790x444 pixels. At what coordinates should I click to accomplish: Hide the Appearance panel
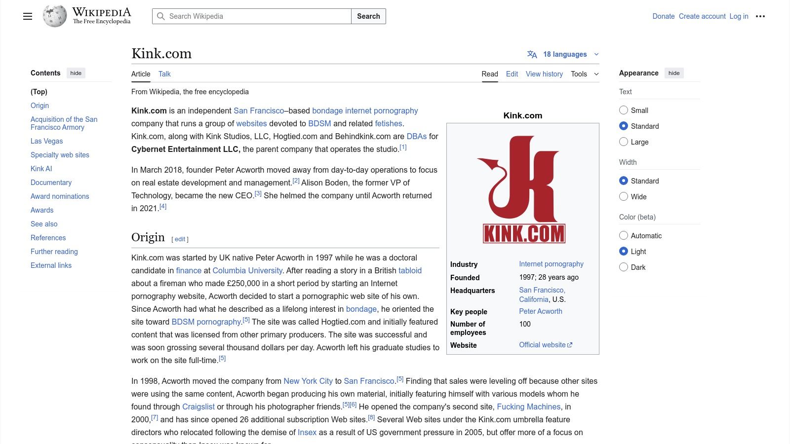(x=674, y=73)
